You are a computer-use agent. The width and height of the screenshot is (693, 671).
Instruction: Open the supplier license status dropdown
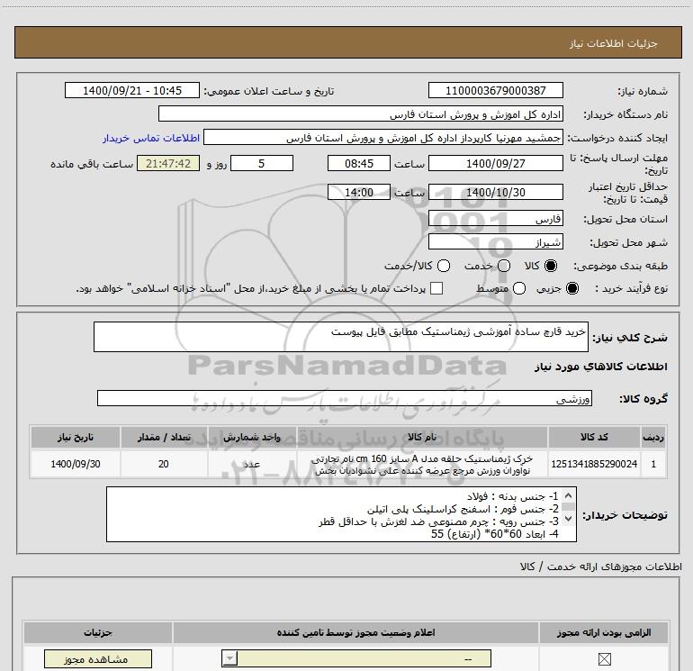356,658
